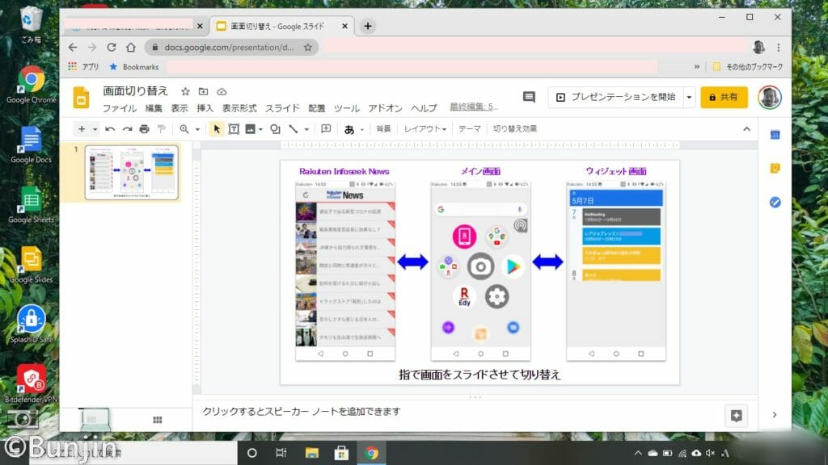
Task: Expand the side panel chevron
Action: click(x=775, y=415)
